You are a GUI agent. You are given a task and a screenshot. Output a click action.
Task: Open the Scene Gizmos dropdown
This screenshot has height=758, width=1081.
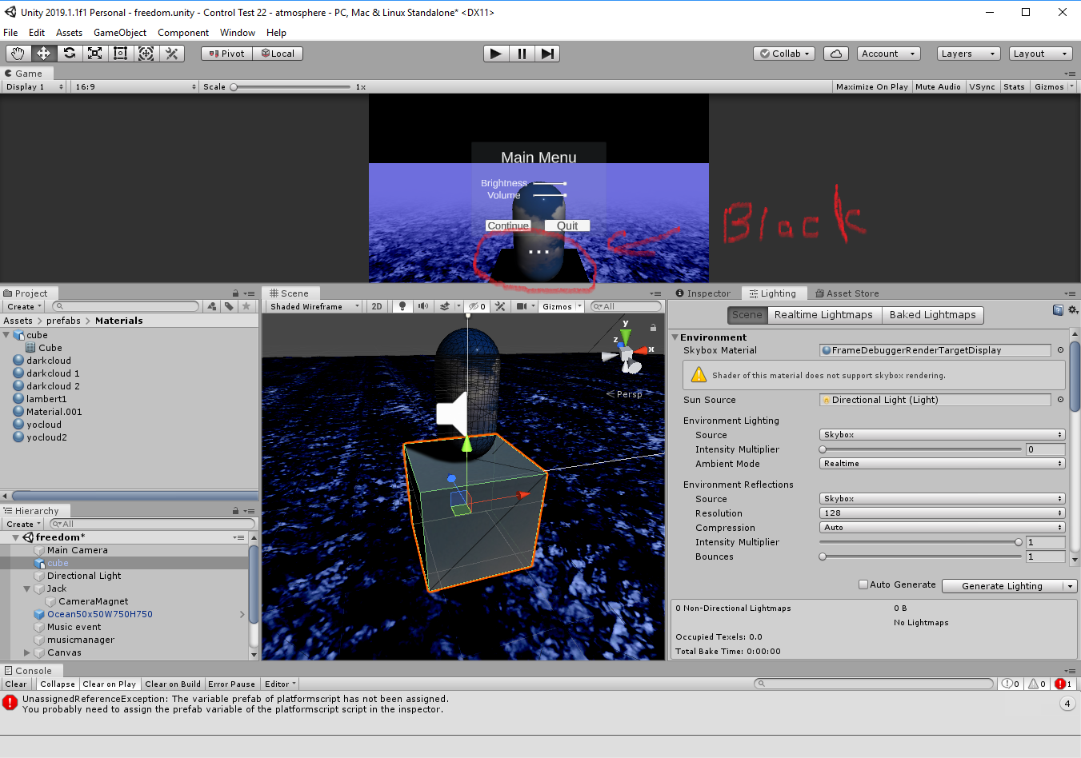pos(562,306)
